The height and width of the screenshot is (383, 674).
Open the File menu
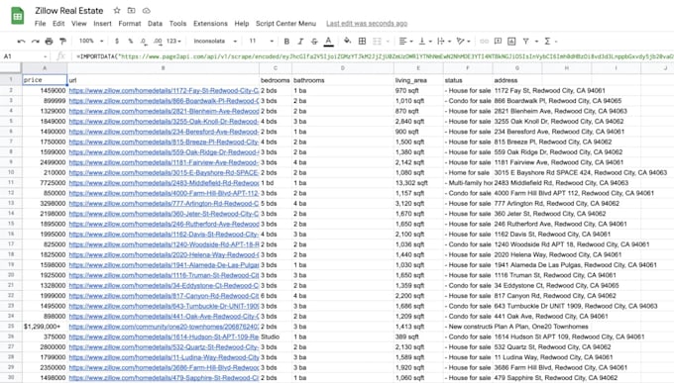pos(40,24)
